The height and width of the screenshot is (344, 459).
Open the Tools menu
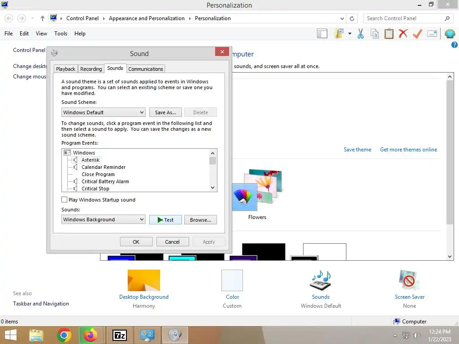click(x=61, y=34)
